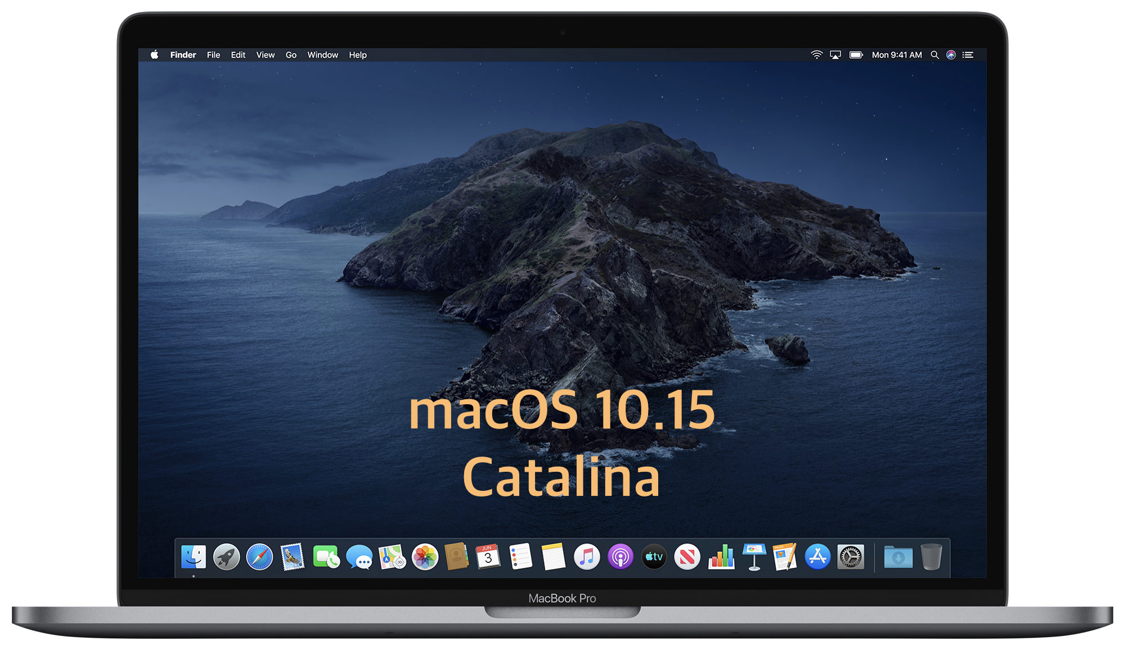This screenshot has width=1124, height=650.
Task: Open Launchpad rocket icon
Action: click(x=226, y=557)
